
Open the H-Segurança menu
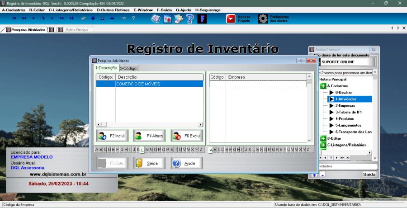208,9
